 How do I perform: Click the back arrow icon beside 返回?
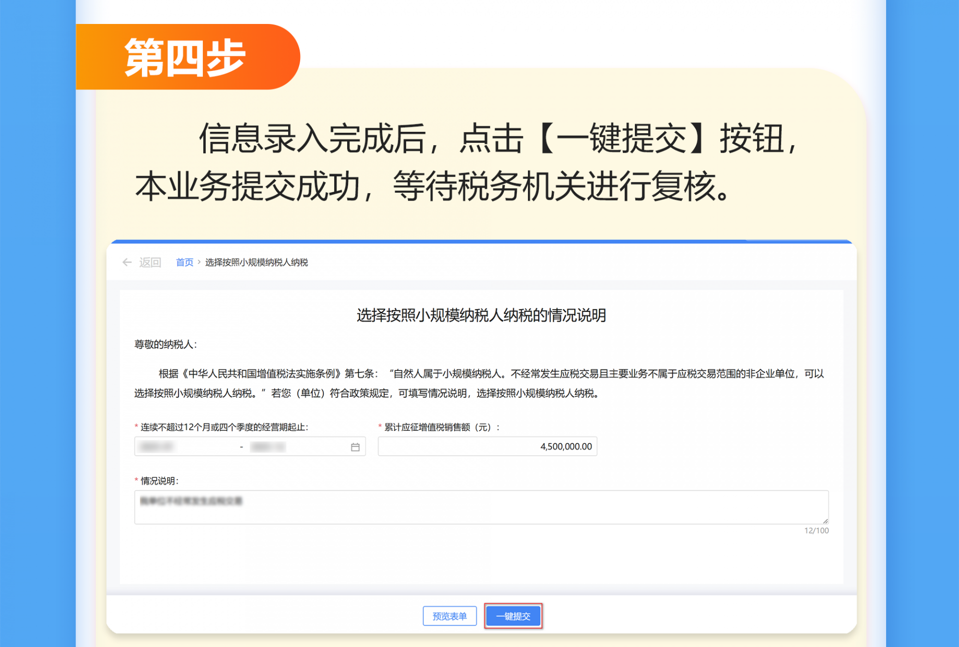click(127, 262)
